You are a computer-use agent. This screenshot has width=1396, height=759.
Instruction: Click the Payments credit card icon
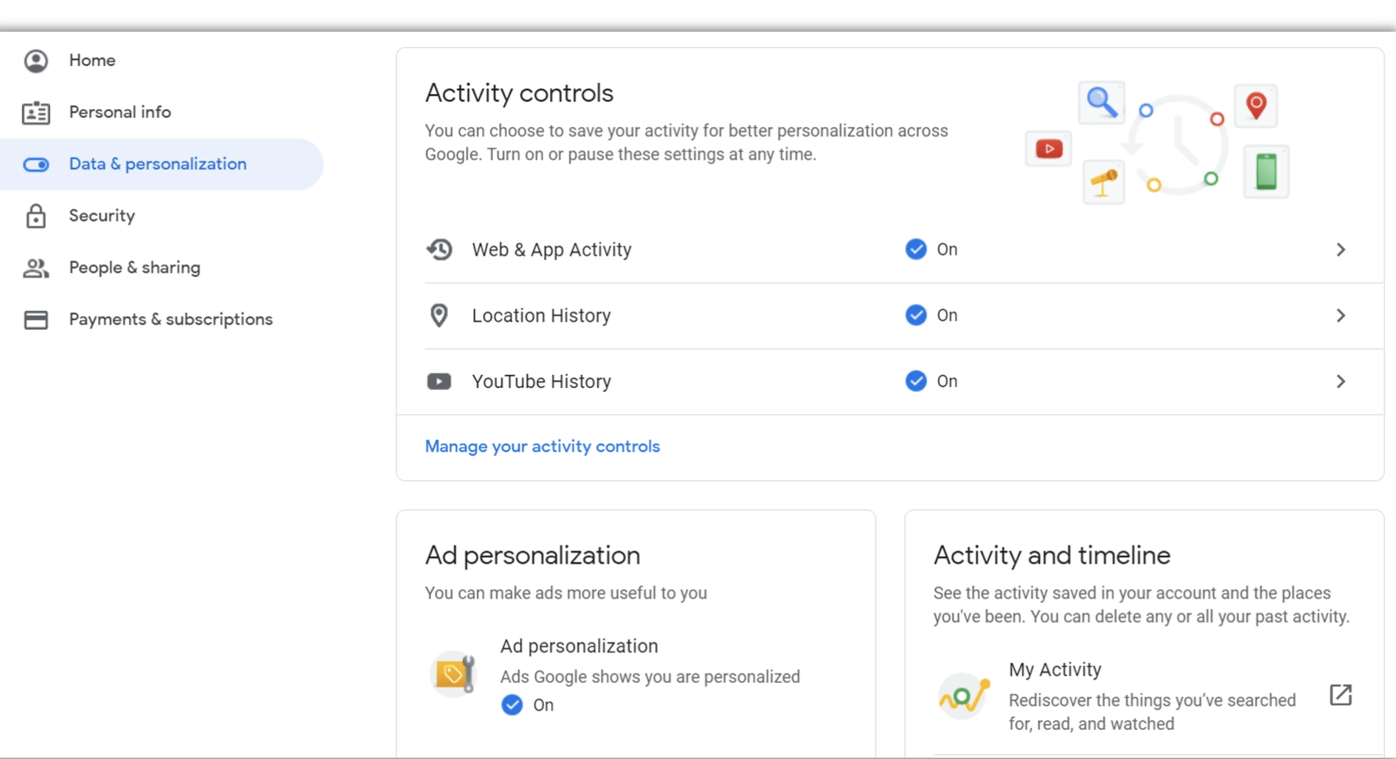pyautogui.click(x=36, y=319)
